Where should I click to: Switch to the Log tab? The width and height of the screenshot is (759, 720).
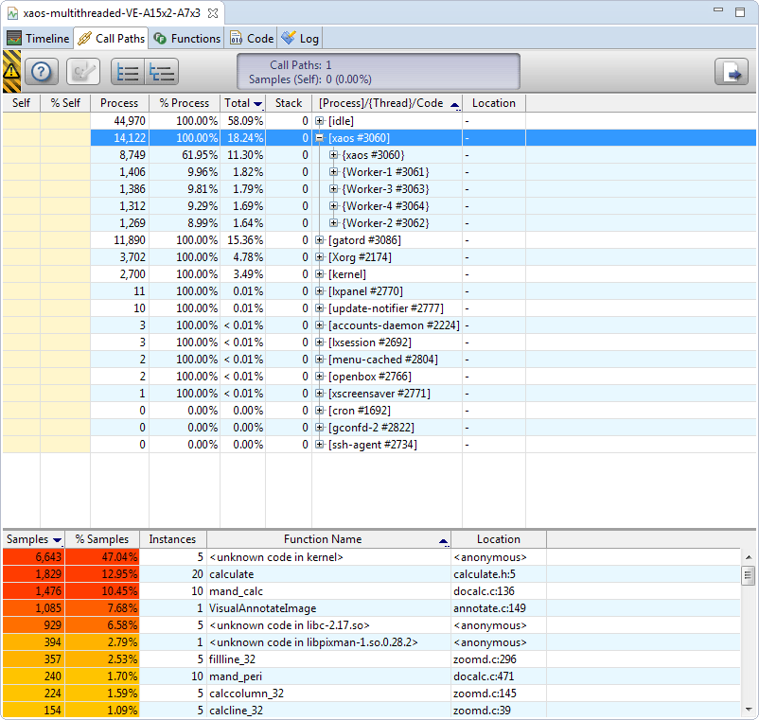pyautogui.click(x=300, y=38)
